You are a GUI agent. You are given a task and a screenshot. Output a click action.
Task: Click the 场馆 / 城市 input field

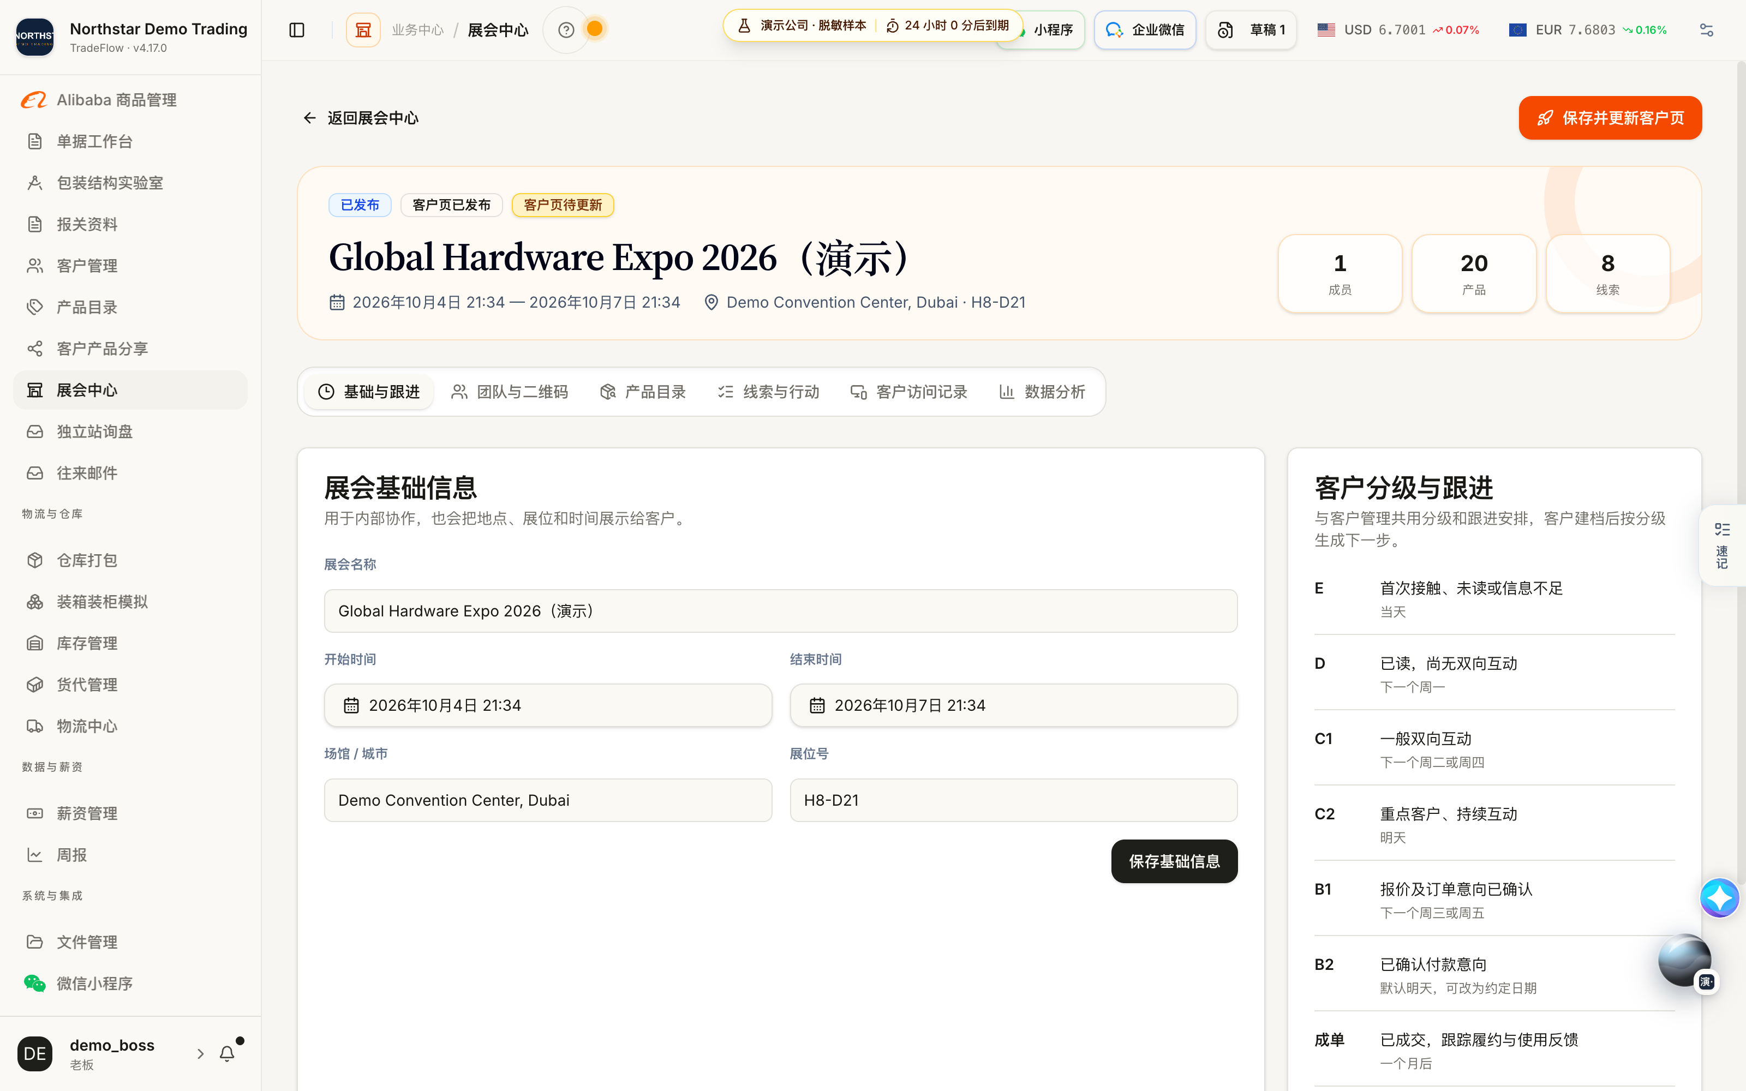(x=548, y=800)
